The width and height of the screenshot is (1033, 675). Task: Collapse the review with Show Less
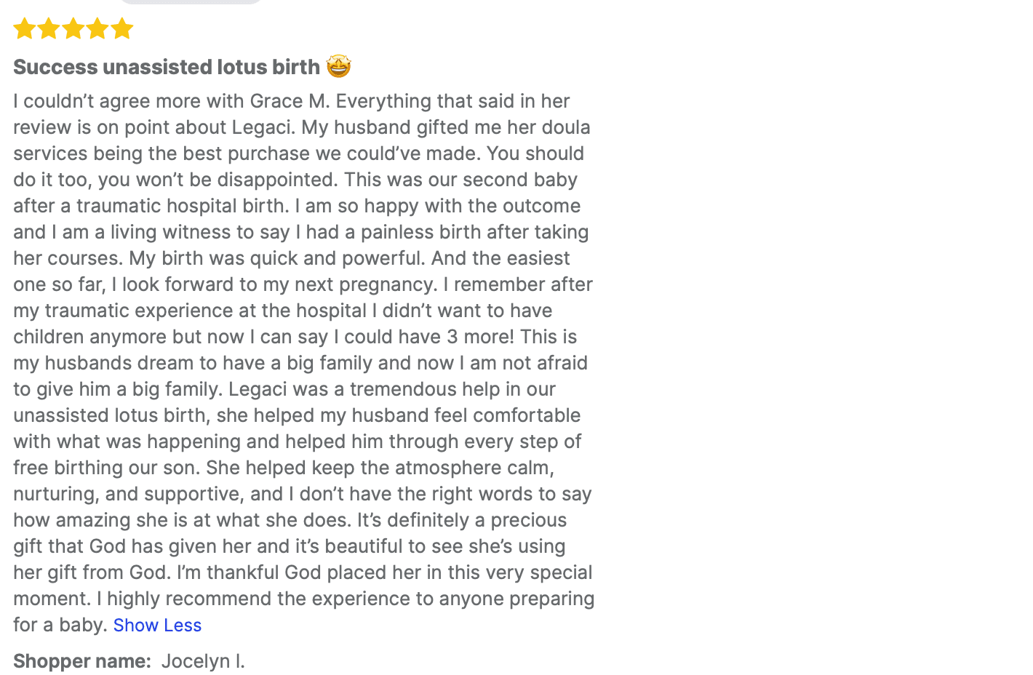pyautogui.click(x=157, y=625)
